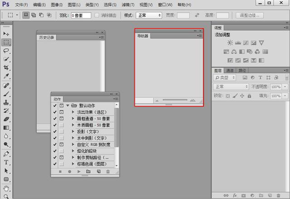Click the 羽化 feather input field
Image resolution: width=290 pixels, height=199 pixels.
[x=81, y=15]
